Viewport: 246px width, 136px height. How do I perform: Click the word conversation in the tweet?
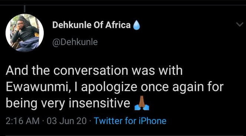[91, 71]
